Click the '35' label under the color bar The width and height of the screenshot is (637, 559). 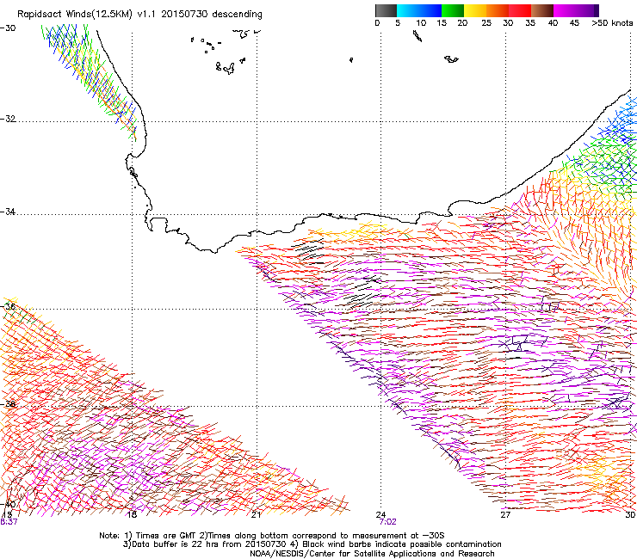530,23
